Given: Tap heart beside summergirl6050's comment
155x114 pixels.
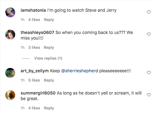Looking at the screenshot, I should pyautogui.click(x=149, y=95).
